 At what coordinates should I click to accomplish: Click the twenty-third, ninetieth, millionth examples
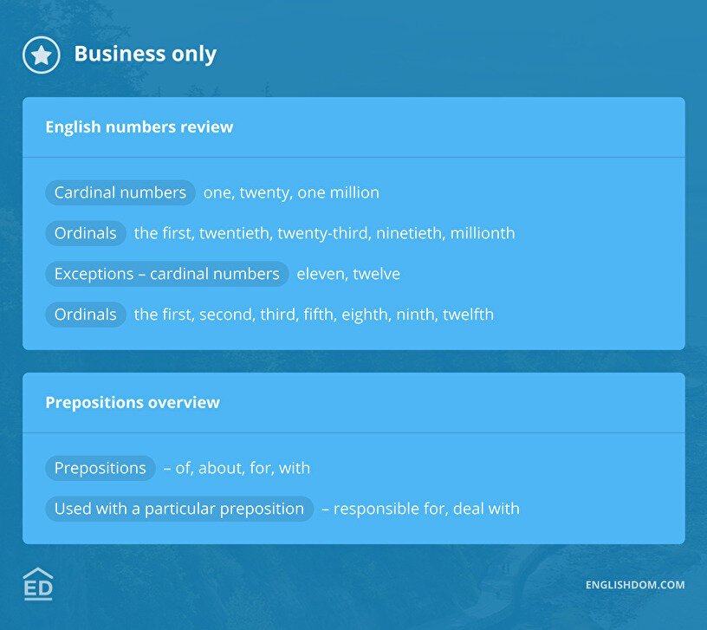point(396,233)
